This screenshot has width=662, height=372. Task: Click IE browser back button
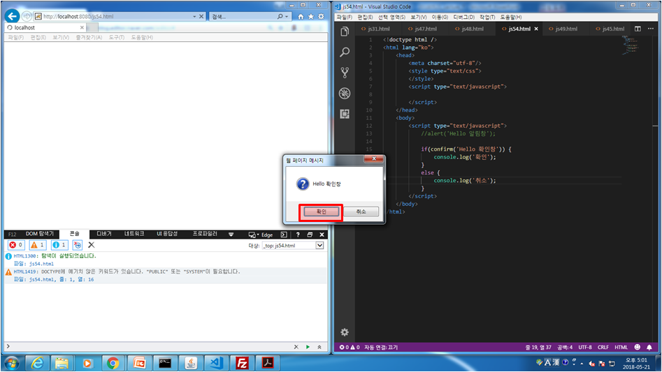[x=13, y=16]
